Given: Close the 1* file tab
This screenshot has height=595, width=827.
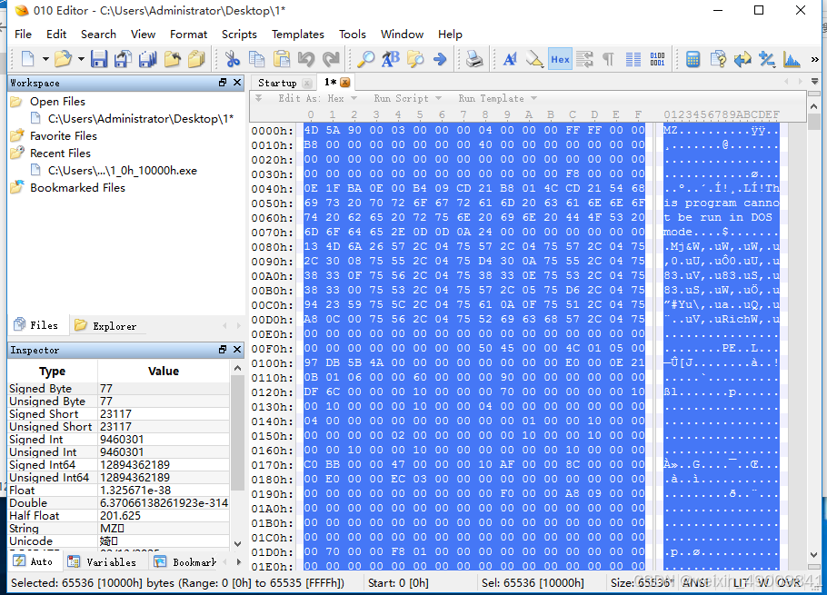Looking at the screenshot, I should (345, 83).
